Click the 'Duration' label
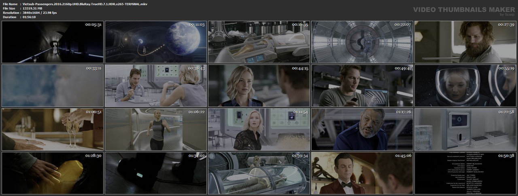 tap(9, 17)
